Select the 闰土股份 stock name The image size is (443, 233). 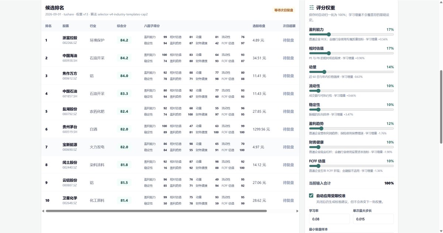pos(70,163)
